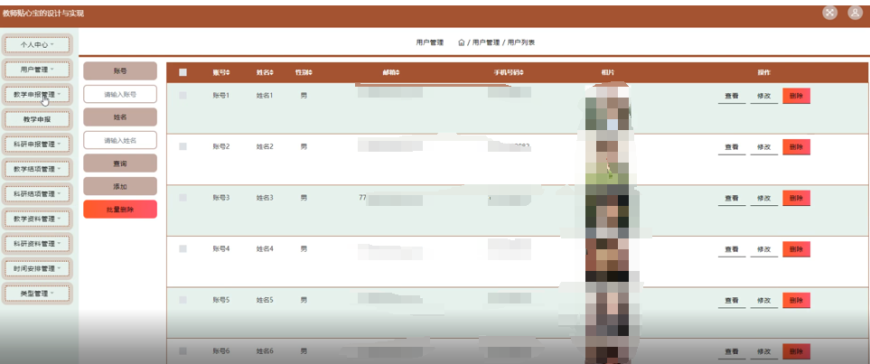This screenshot has height=364, width=870.
Task: Click 查看 for row 账号5
Action: [x=732, y=300]
